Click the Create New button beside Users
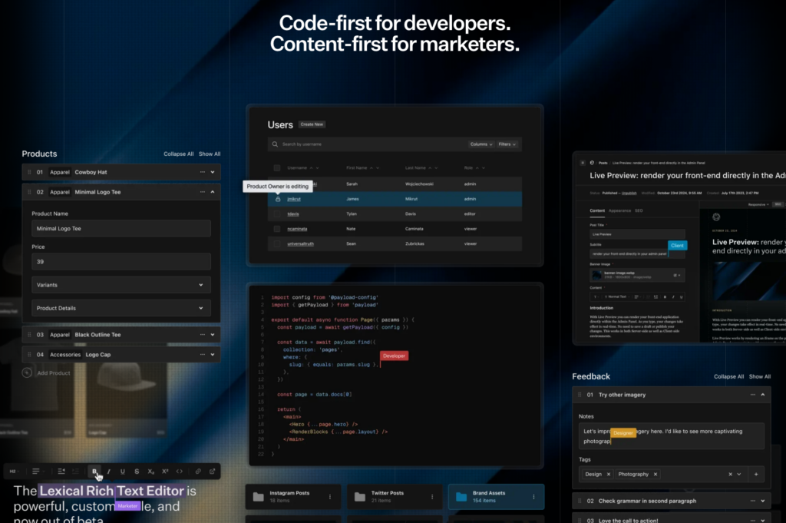This screenshot has width=786, height=523. point(312,124)
